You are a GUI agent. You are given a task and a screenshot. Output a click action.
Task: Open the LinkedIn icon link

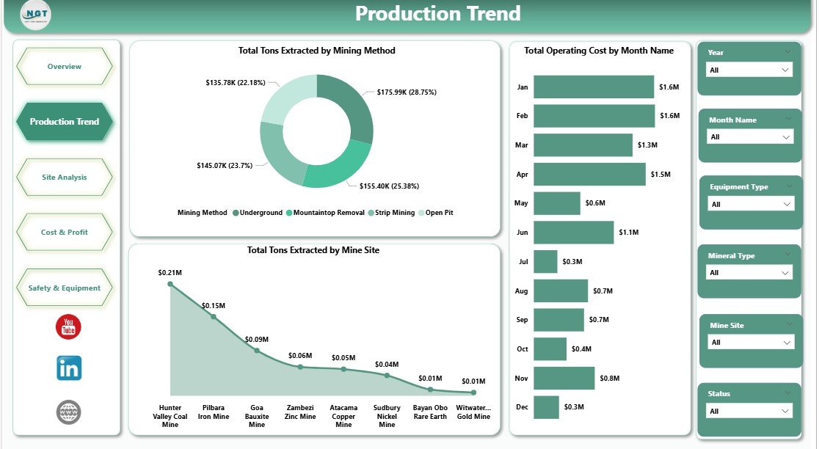click(69, 368)
